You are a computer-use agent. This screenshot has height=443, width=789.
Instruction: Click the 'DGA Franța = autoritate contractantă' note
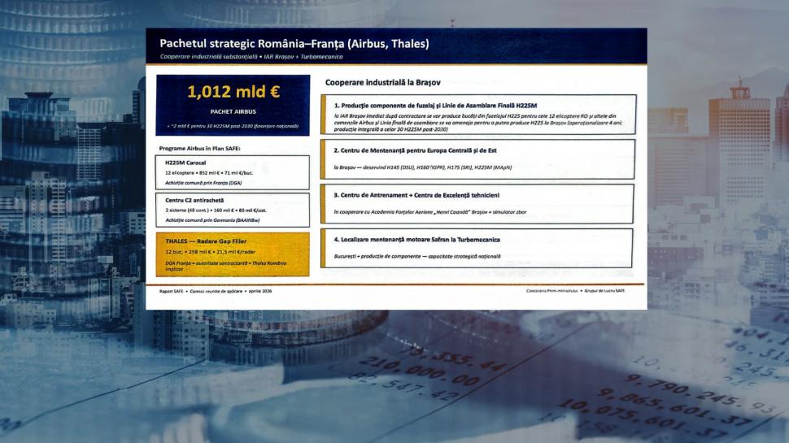point(226,266)
